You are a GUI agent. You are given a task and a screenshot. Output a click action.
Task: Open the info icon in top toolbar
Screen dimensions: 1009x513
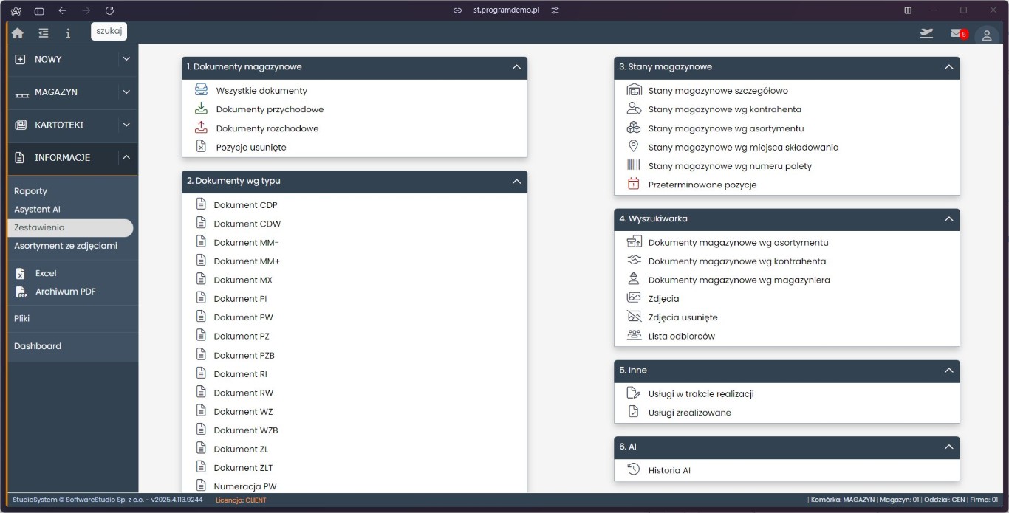(x=68, y=33)
